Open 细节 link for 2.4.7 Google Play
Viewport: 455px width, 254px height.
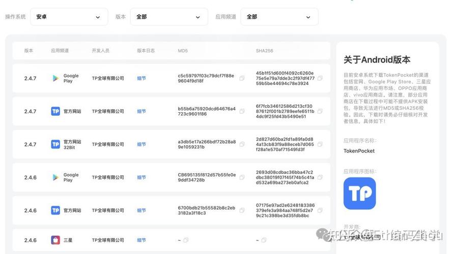(141, 78)
